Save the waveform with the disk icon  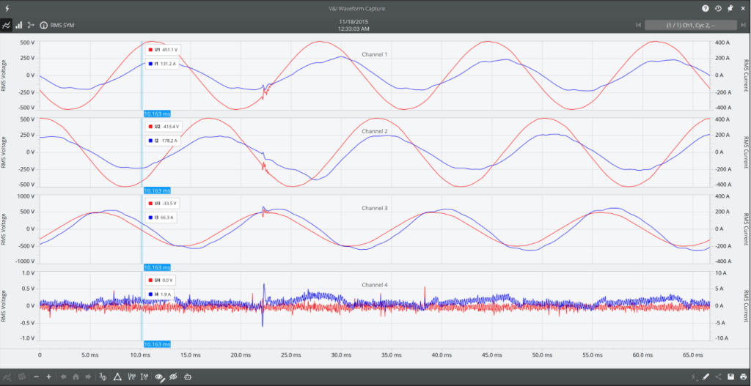pyautogui.click(x=731, y=377)
